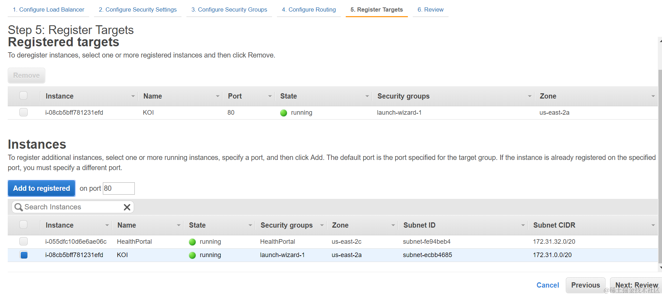The image size is (662, 296).
Task: Click green running status dot for KOI instance
Action: point(192,255)
